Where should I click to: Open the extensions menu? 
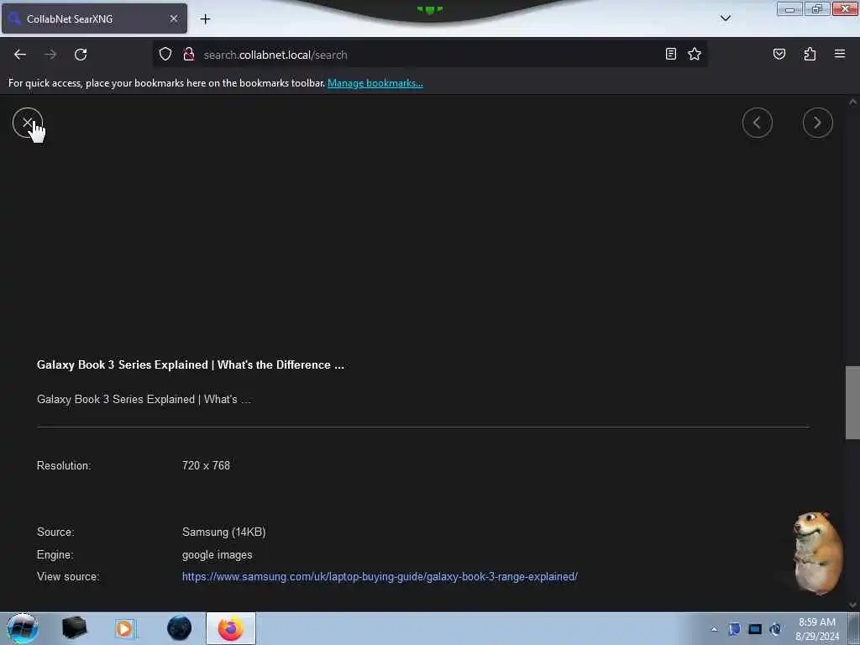810,54
